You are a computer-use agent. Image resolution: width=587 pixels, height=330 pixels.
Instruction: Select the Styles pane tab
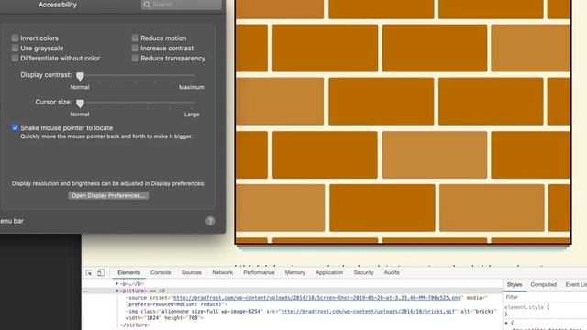click(515, 285)
